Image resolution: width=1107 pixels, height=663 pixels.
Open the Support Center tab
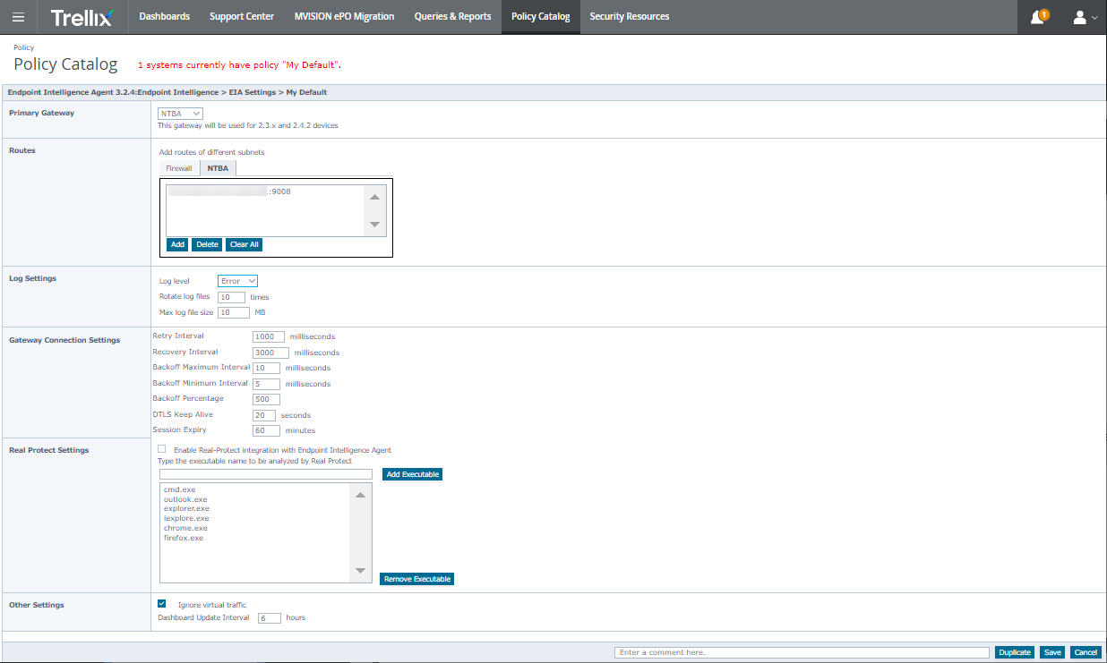point(242,17)
